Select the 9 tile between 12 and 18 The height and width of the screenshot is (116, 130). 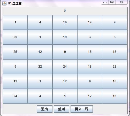[90, 82]
